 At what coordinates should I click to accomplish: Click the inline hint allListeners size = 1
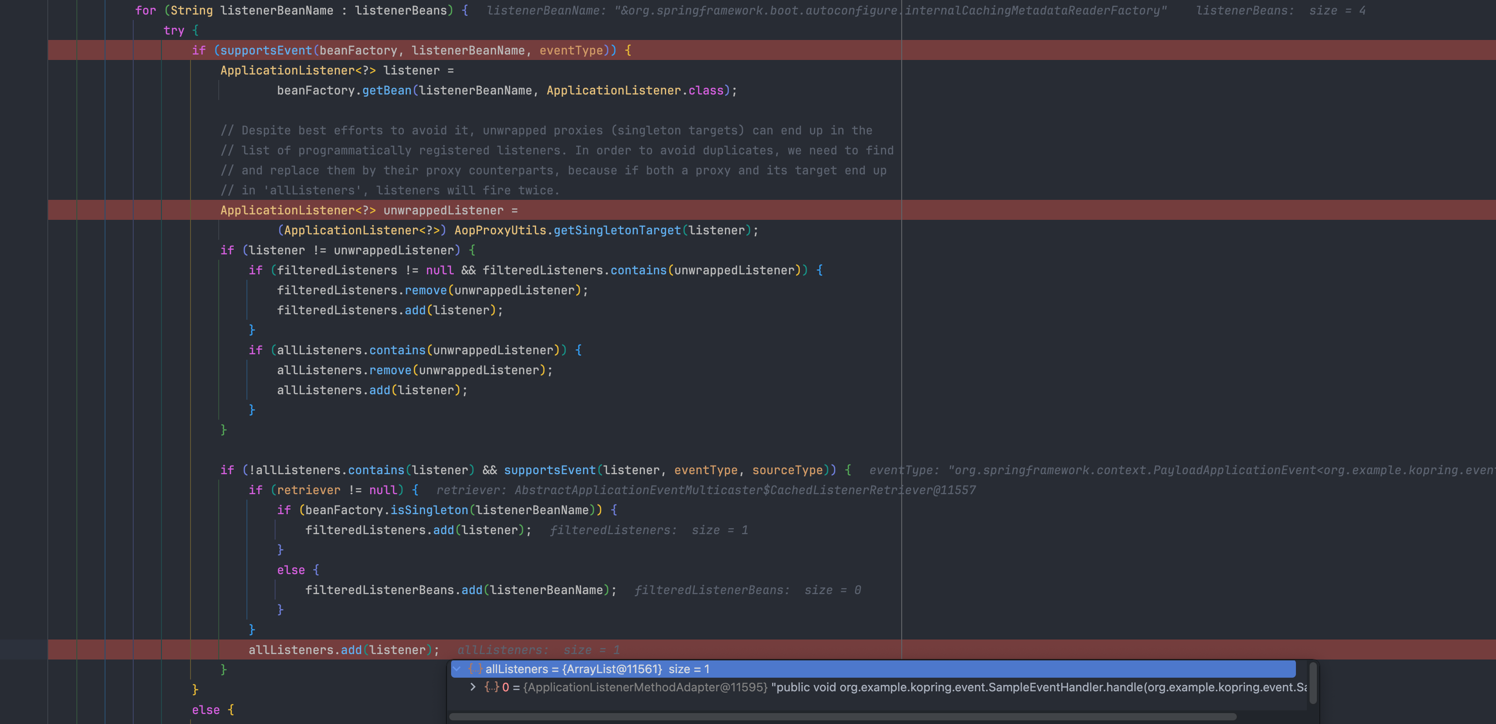click(538, 650)
